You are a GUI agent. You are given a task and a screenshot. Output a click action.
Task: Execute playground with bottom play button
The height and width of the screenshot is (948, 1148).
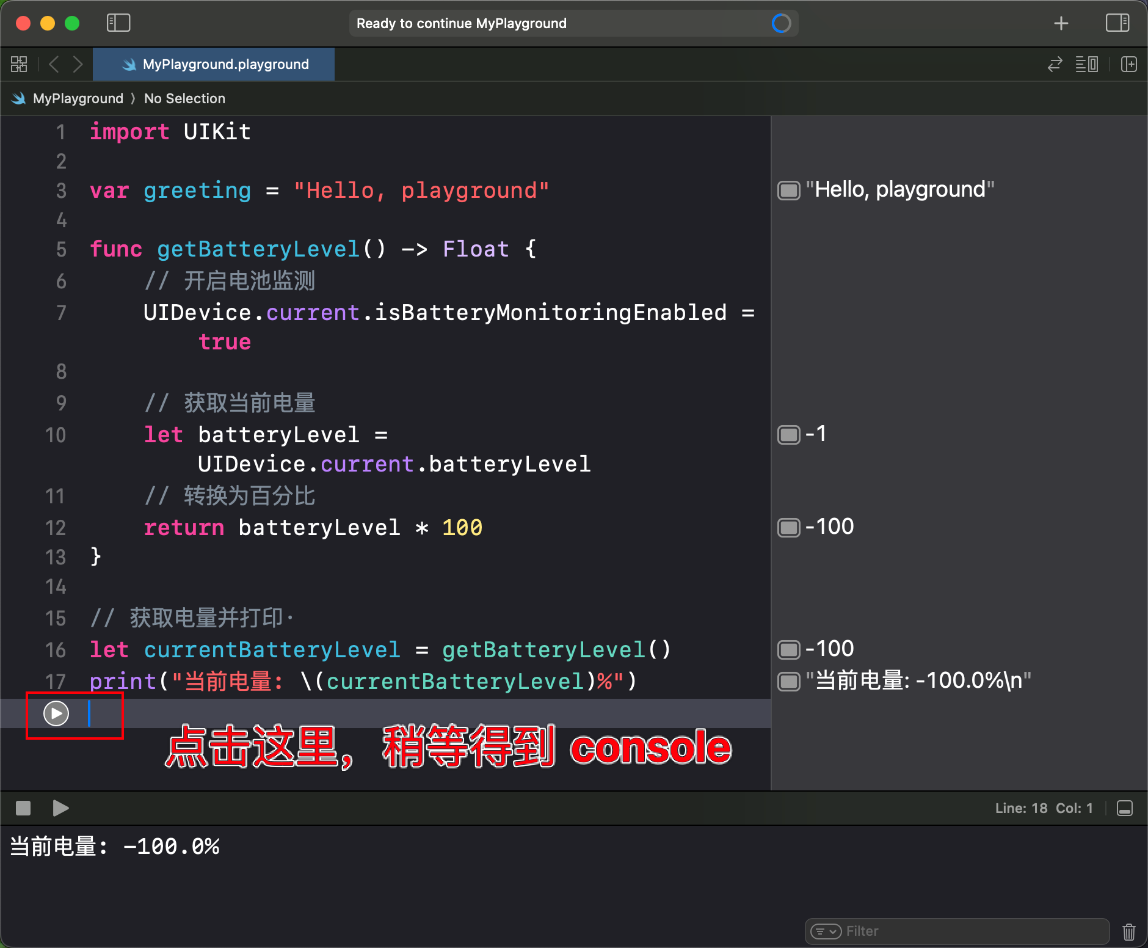[x=60, y=808]
